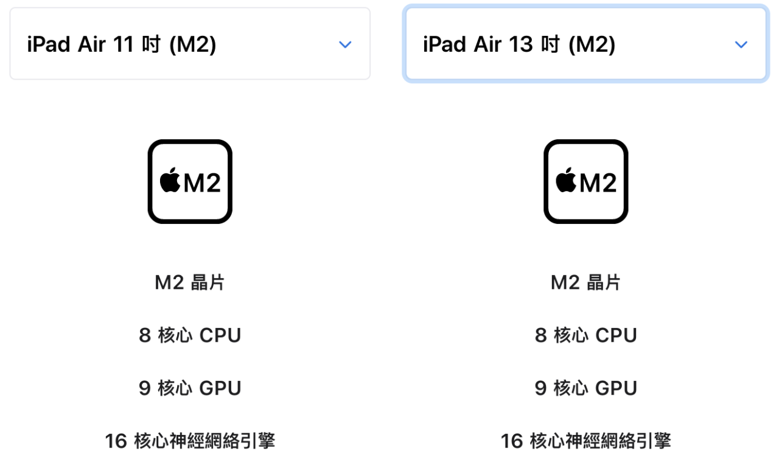Click the Apple logo inside the left chip icon

tap(170, 181)
